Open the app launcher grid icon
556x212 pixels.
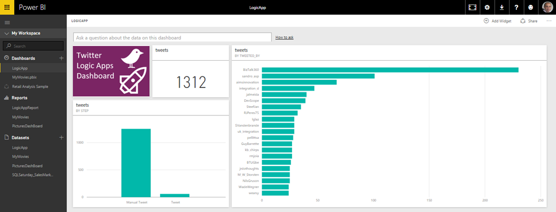7,7
